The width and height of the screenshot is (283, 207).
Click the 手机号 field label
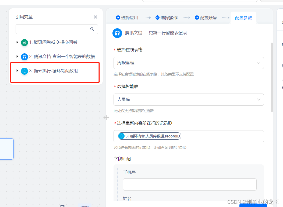click(x=129, y=172)
